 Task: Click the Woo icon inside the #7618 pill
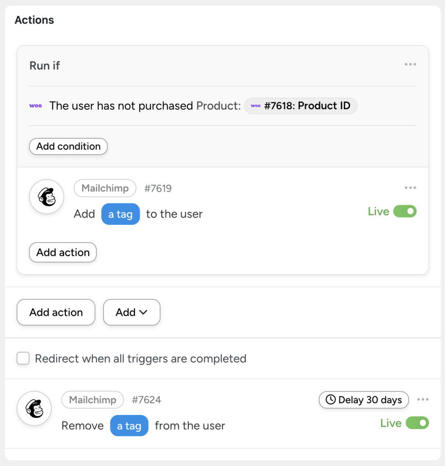[255, 106]
